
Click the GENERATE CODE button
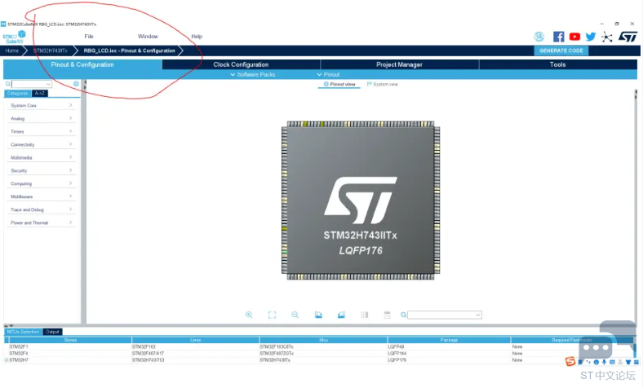561,51
